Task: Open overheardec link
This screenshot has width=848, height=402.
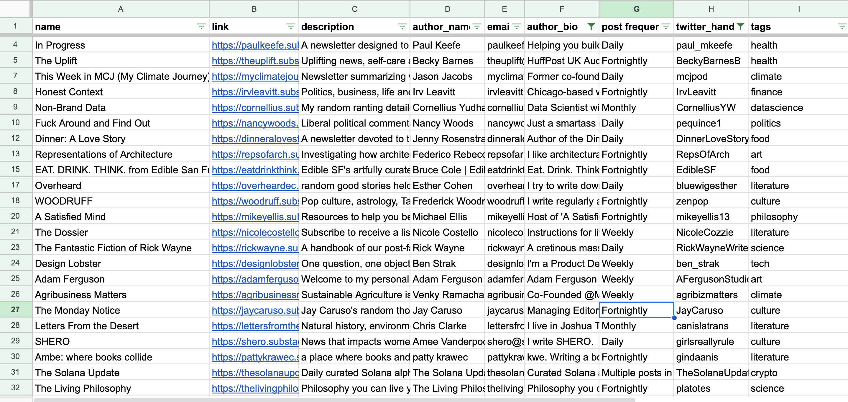Action: coord(255,186)
